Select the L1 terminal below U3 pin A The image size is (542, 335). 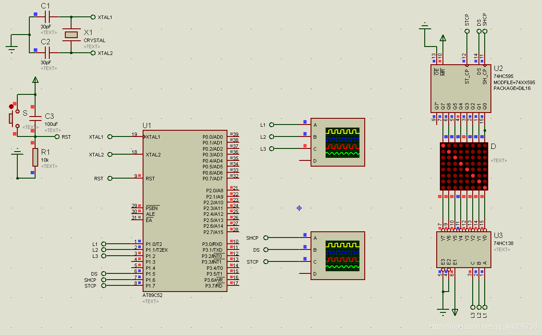pos(485,307)
